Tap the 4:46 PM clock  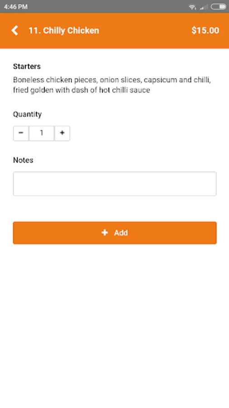(x=16, y=7)
